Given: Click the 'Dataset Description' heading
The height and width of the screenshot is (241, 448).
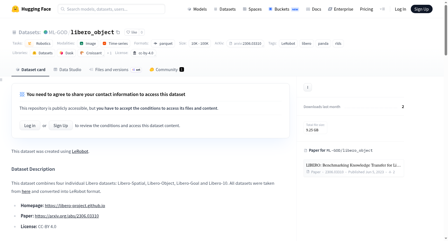Looking at the screenshot, I should pos(33,169).
